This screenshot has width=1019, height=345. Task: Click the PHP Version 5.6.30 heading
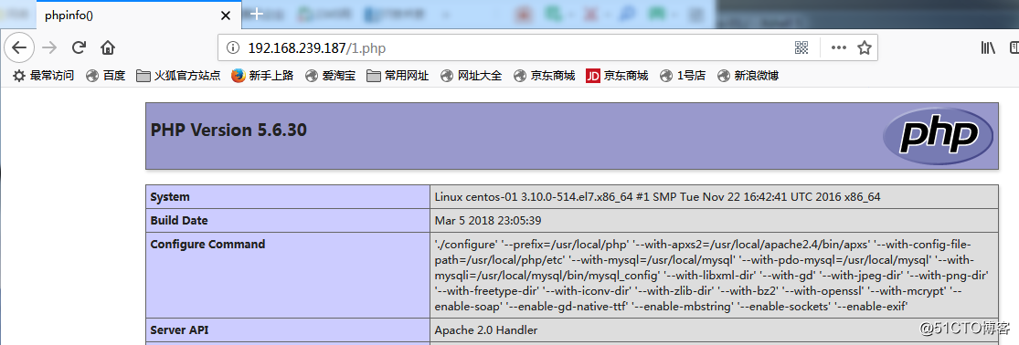coord(228,131)
